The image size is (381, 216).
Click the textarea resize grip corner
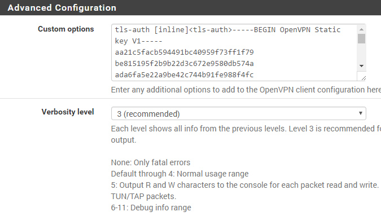(364, 78)
